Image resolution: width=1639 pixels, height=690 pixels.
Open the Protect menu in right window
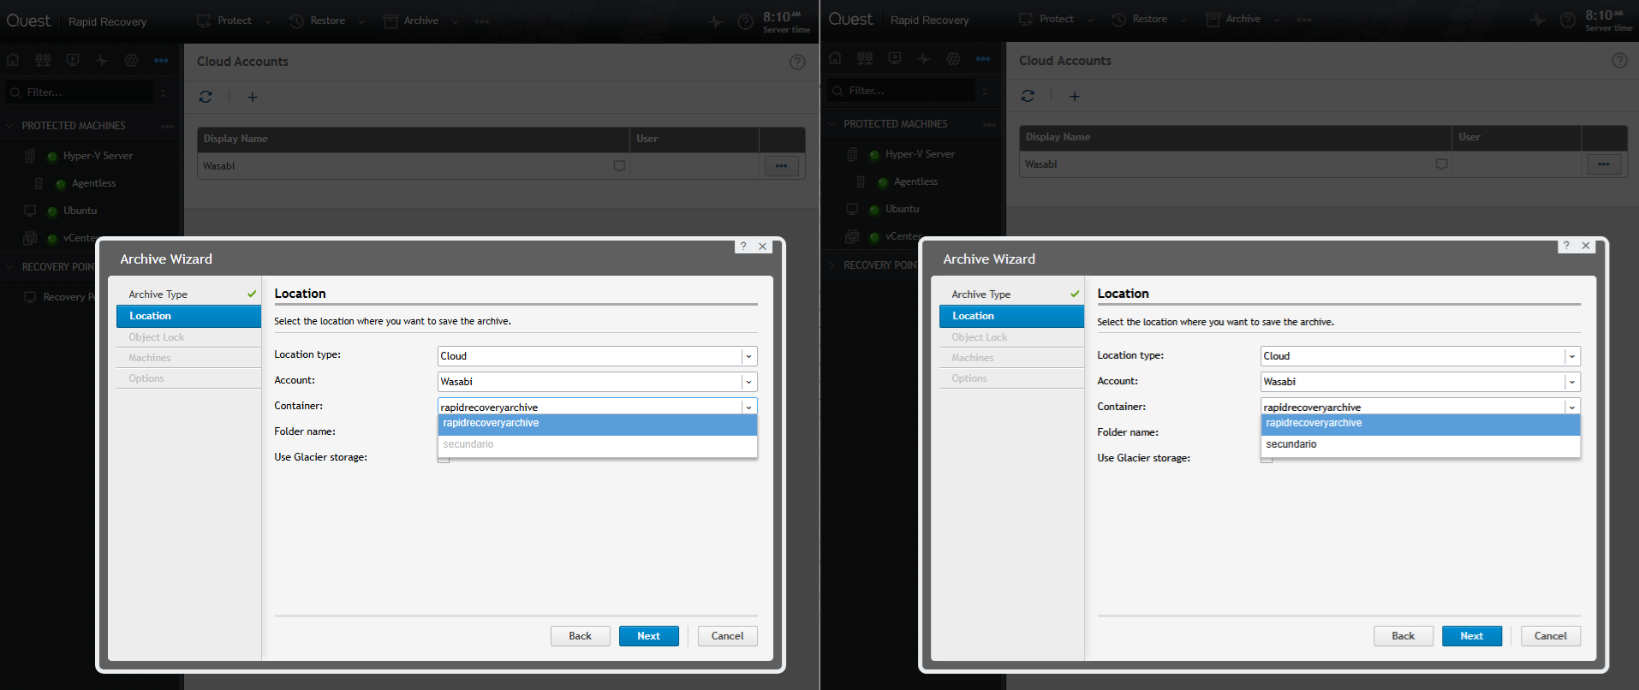1056,19
